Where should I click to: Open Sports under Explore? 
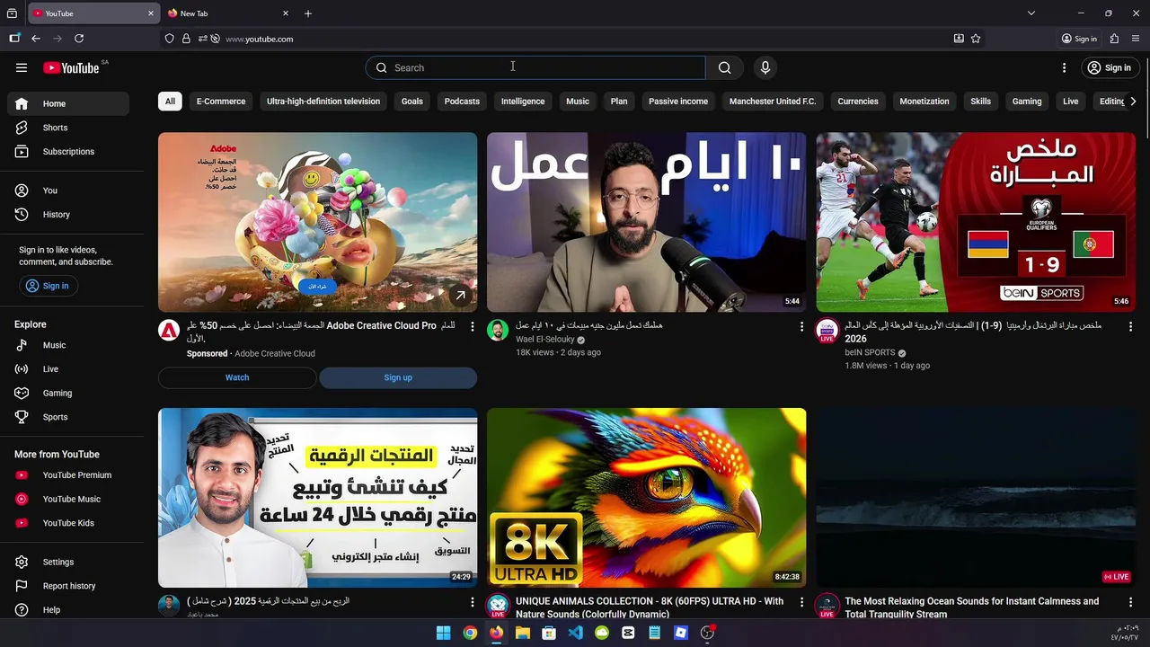68,417
